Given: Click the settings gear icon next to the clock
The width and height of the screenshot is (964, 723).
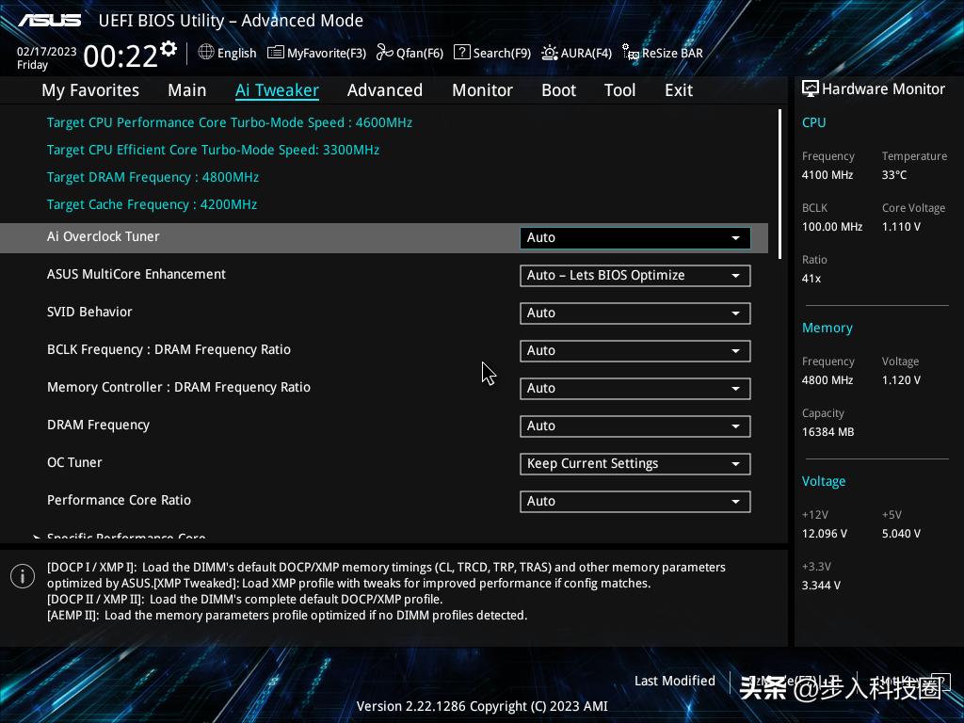Looking at the screenshot, I should [168, 49].
